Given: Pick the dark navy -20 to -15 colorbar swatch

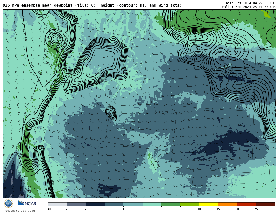Looking at the screenshot, I should pos(95,204).
